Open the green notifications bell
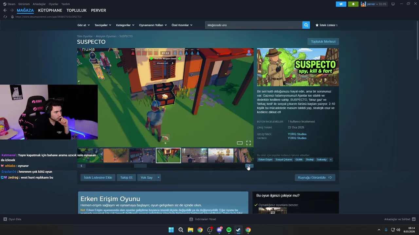Viewport: 419px width, 235px height. coord(353,4)
